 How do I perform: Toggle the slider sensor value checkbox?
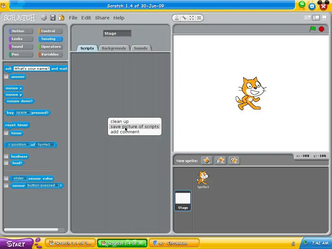[6, 178]
